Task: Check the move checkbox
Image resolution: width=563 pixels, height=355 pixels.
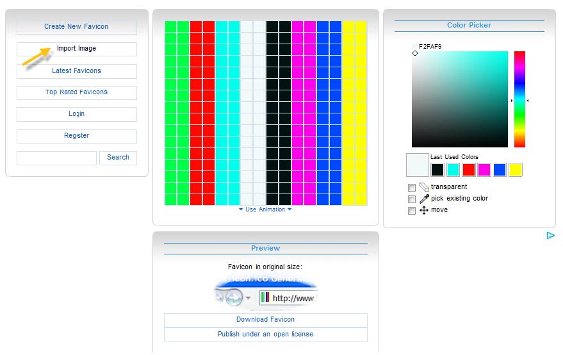Action: (x=412, y=211)
